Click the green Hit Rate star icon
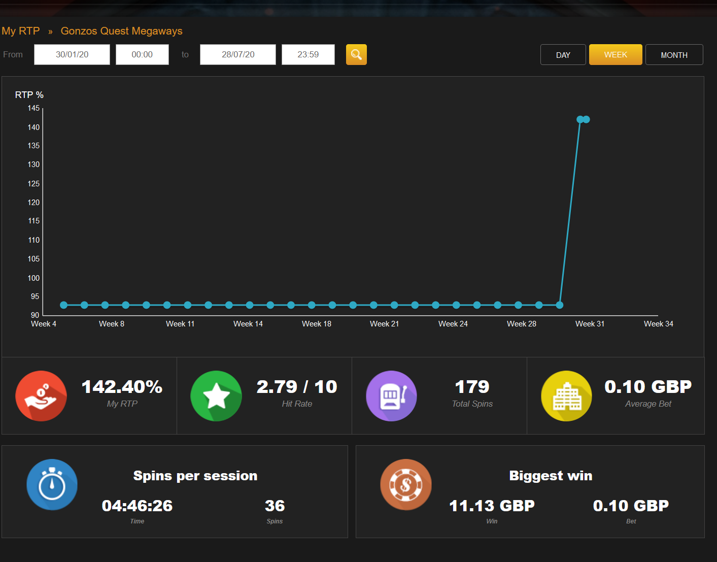717x562 pixels. [216, 396]
